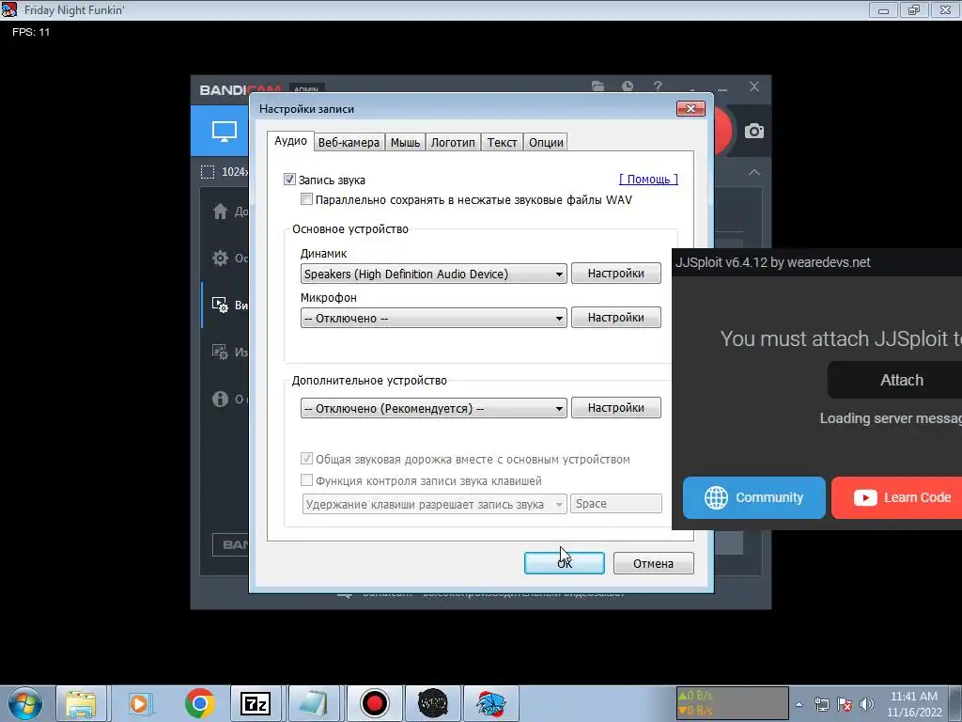Click the dashed rectangle area selection icon

(x=208, y=172)
